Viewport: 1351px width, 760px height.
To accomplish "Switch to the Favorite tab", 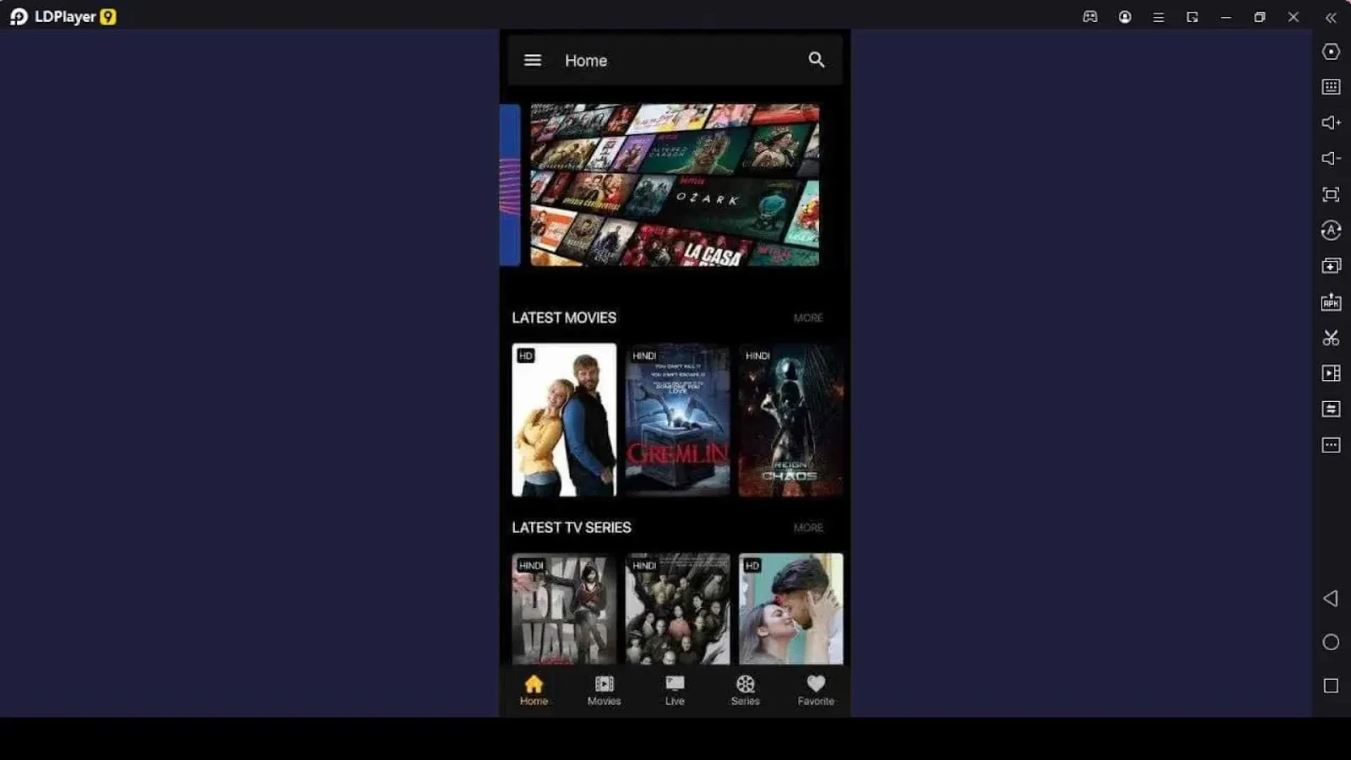I will (x=816, y=690).
